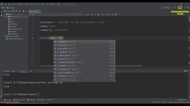Click the Python 3.9 (basic) interpreter status

coord(180,102)
